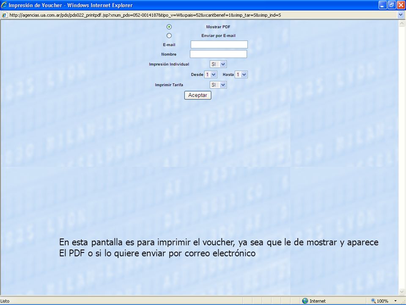This screenshot has height=305, width=406.
Task: Click the Listo status text
Action: click(x=5, y=301)
